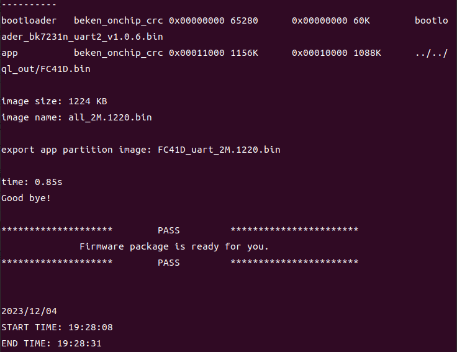Click the "app" partition name
457x352 pixels.
[x=10, y=53]
